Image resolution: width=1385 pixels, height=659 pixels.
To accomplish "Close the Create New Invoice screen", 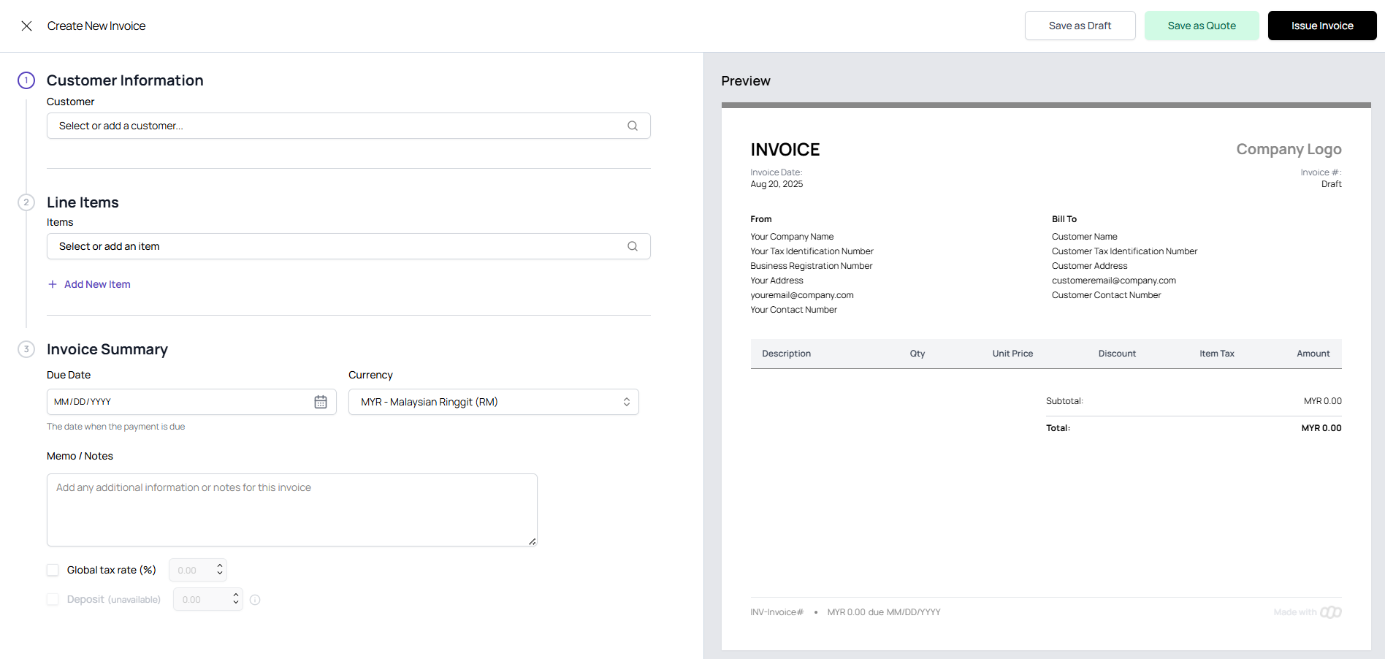I will (26, 26).
